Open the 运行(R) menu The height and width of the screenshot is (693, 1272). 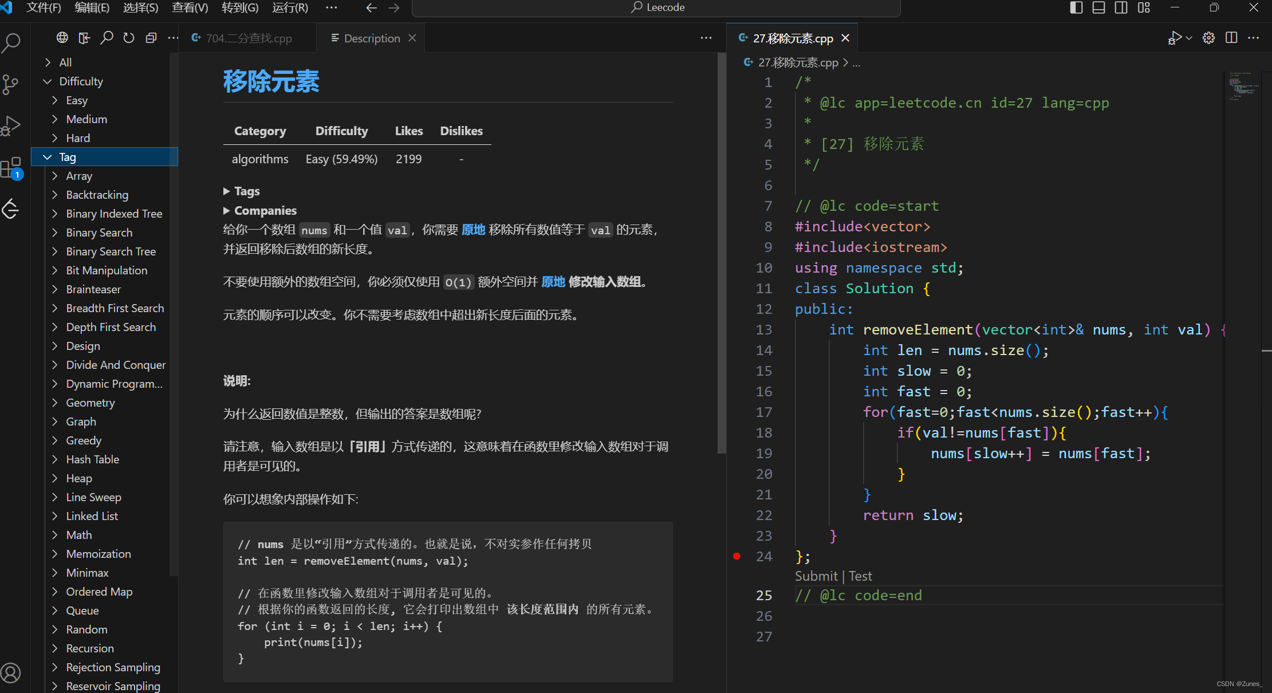pos(290,7)
